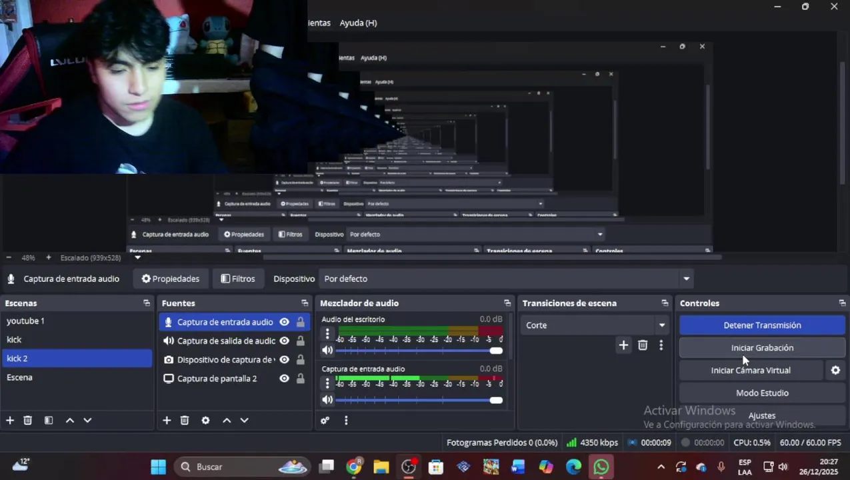
Task: Zoom in the preview with plus icon
Action: click(x=49, y=257)
